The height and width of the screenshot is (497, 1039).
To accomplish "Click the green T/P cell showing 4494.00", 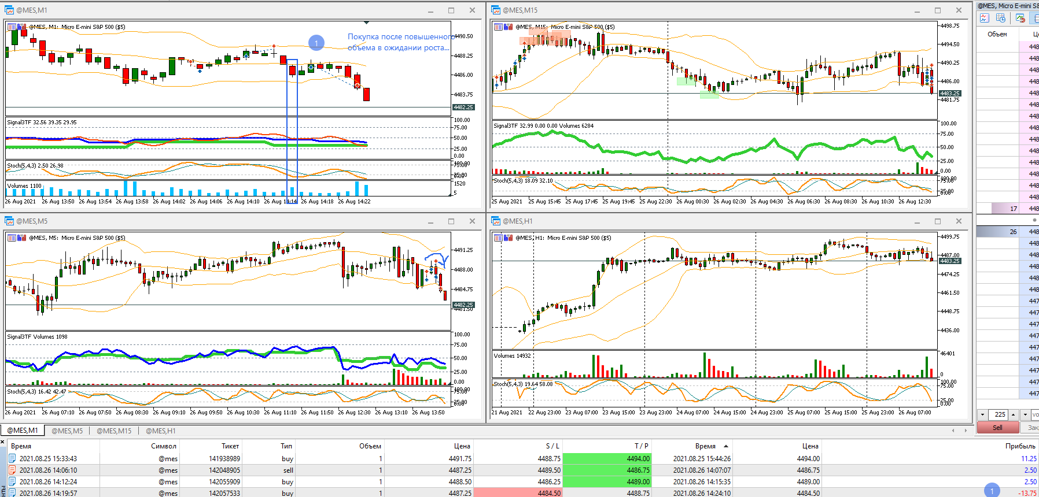I will click(x=607, y=458).
